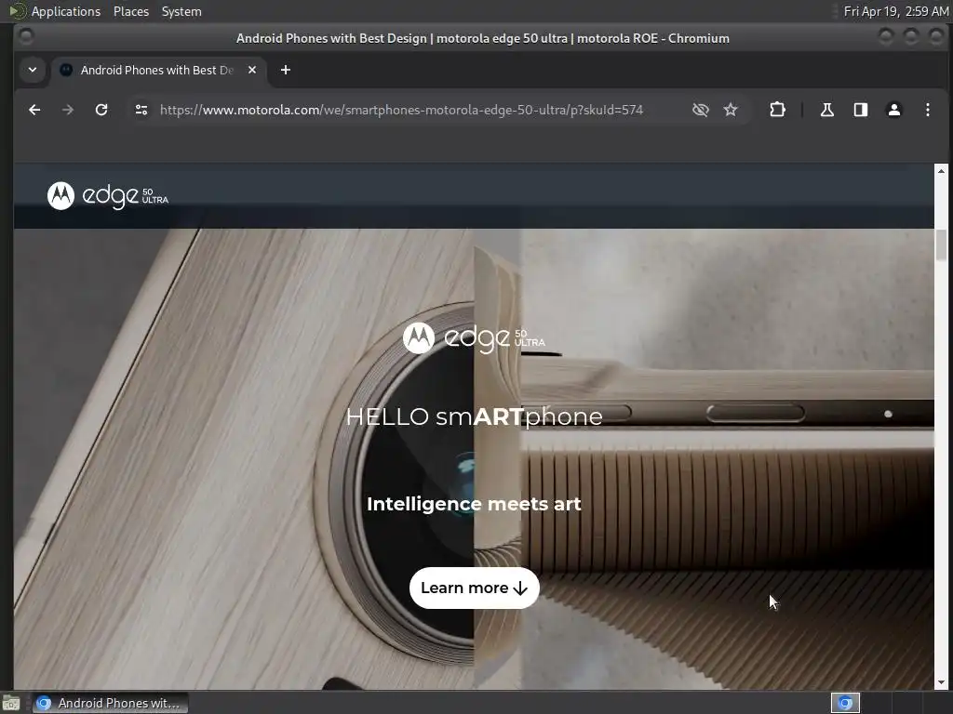Click the scrollbar up arrow
The height and width of the screenshot is (714, 953).
[941, 171]
